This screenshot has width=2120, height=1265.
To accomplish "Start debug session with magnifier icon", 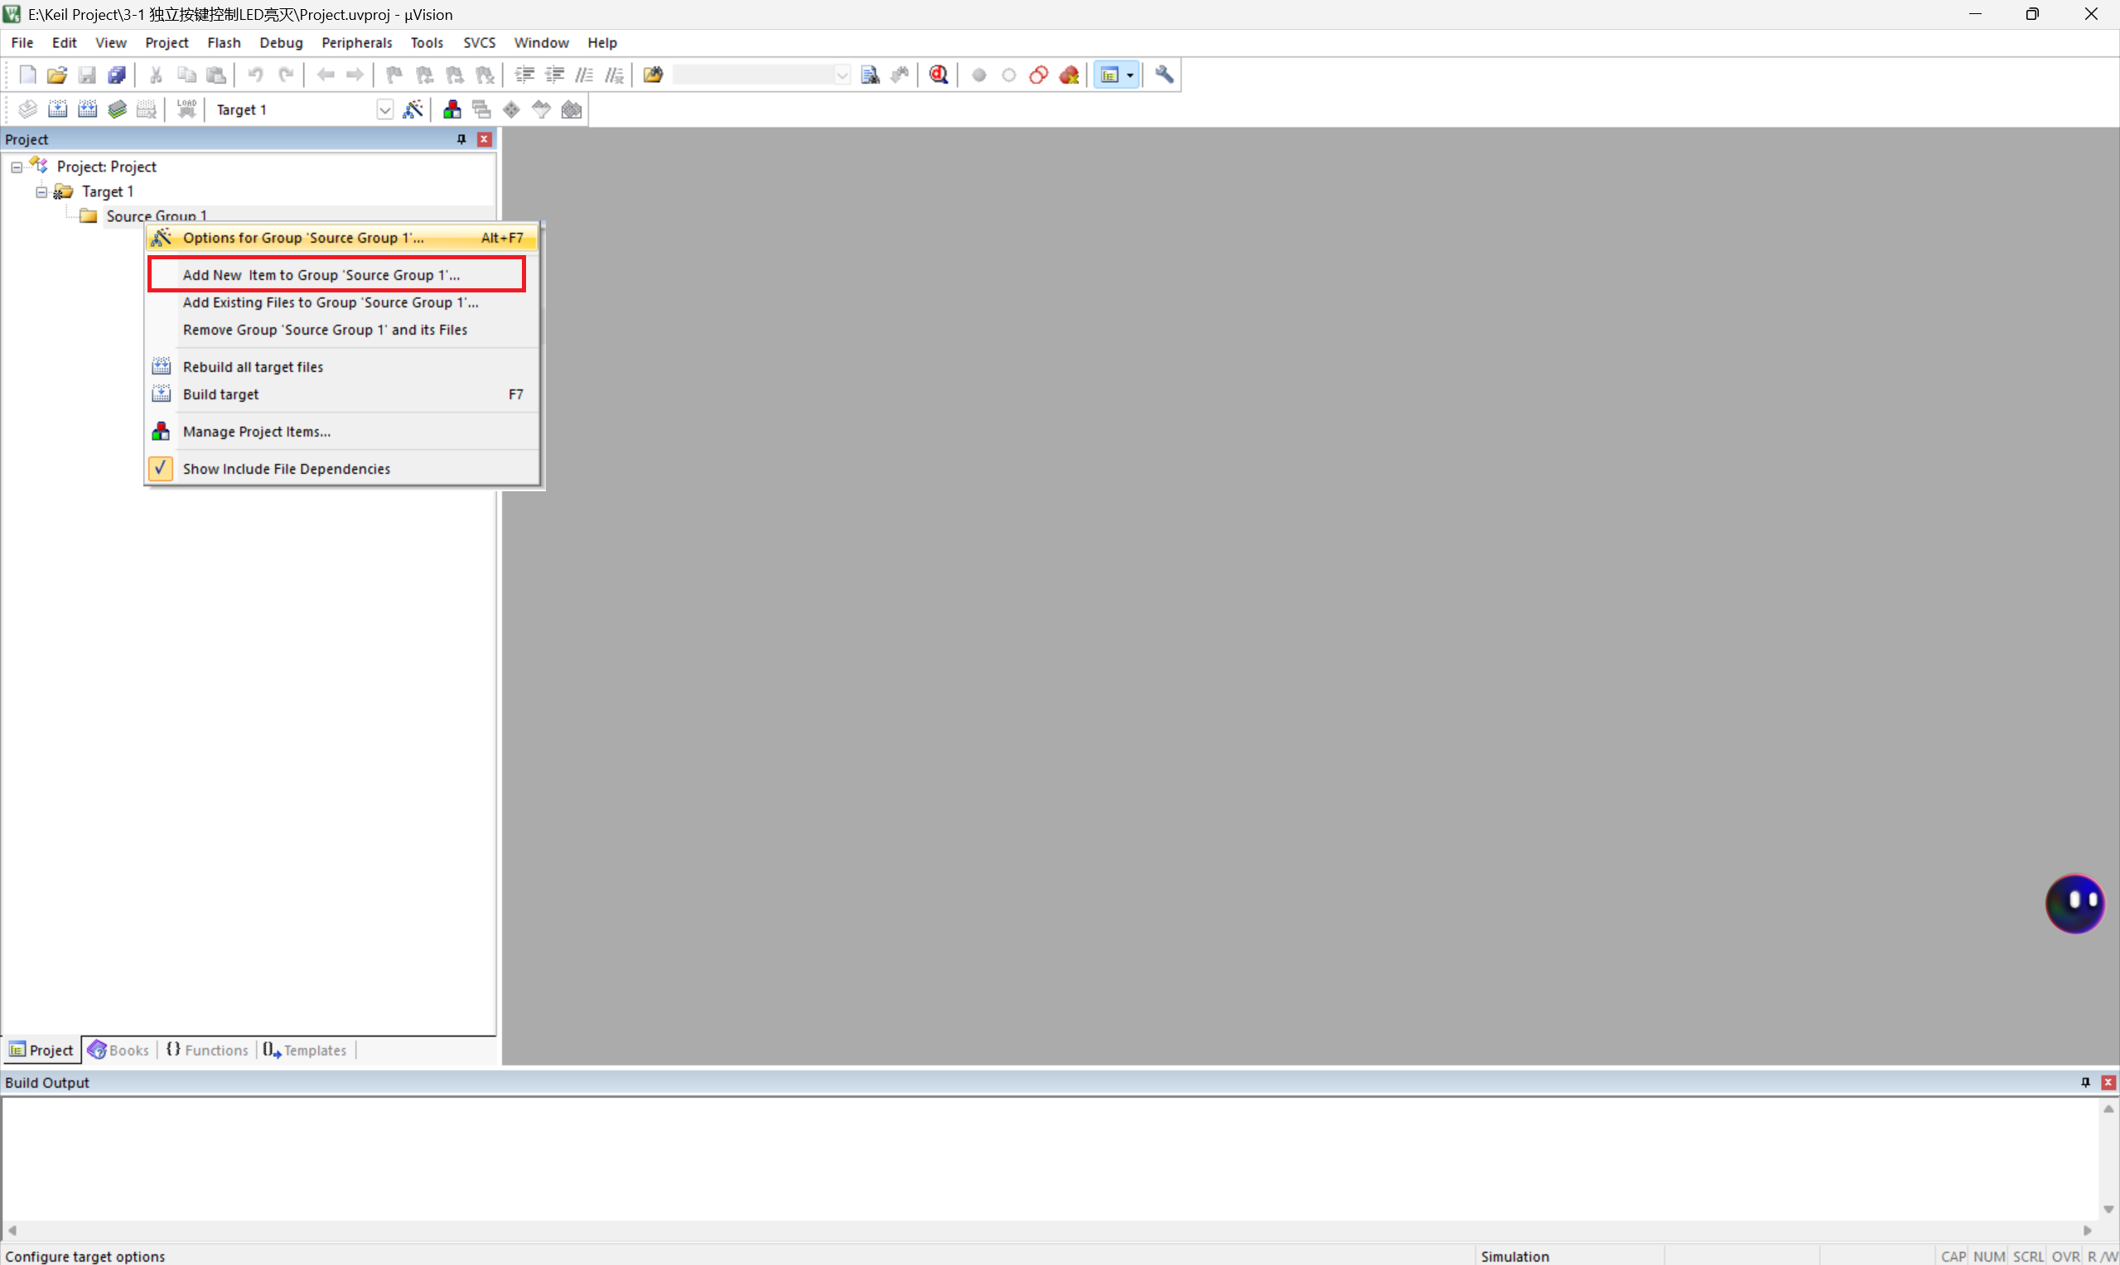I will pyautogui.click(x=939, y=75).
